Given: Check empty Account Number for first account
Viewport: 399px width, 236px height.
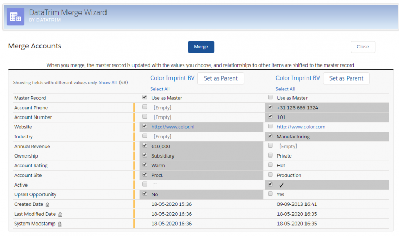Looking at the screenshot, I should click(145, 116).
